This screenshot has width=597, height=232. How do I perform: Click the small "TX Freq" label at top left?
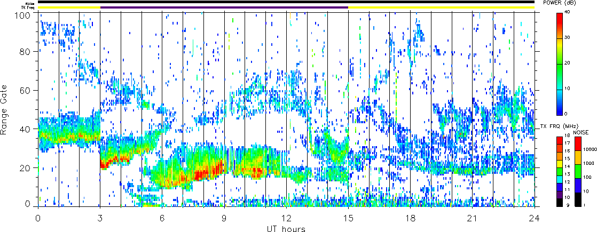click(28, 7)
